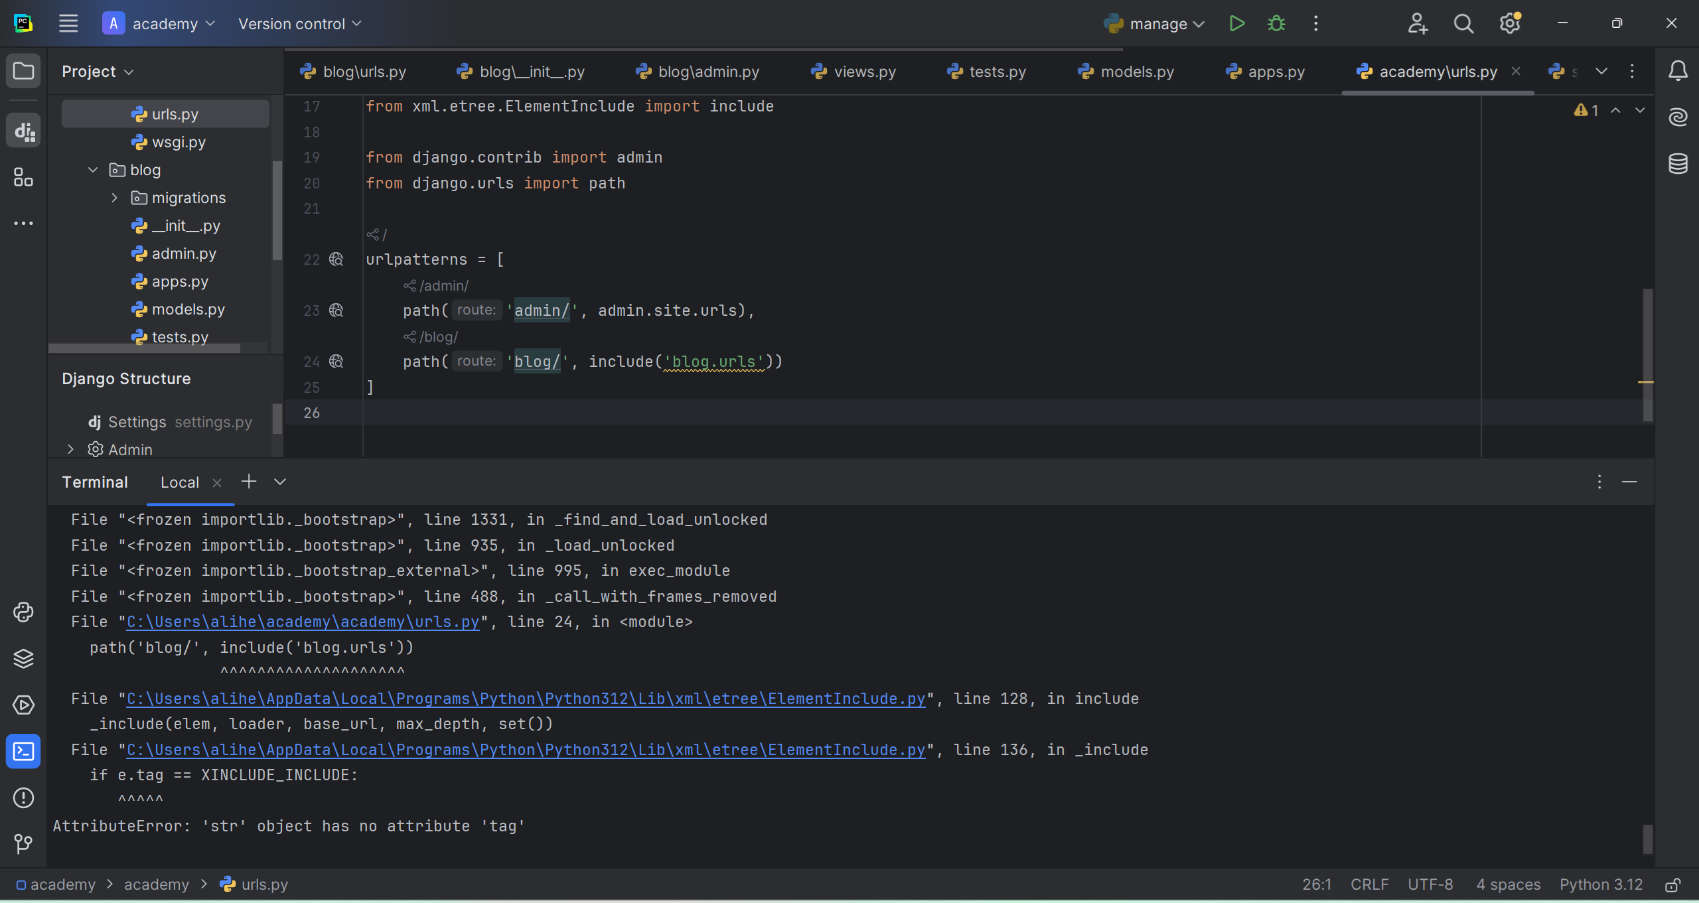Click the URL gutter icon on line 24

pyautogui.click(x=336, y=362)
